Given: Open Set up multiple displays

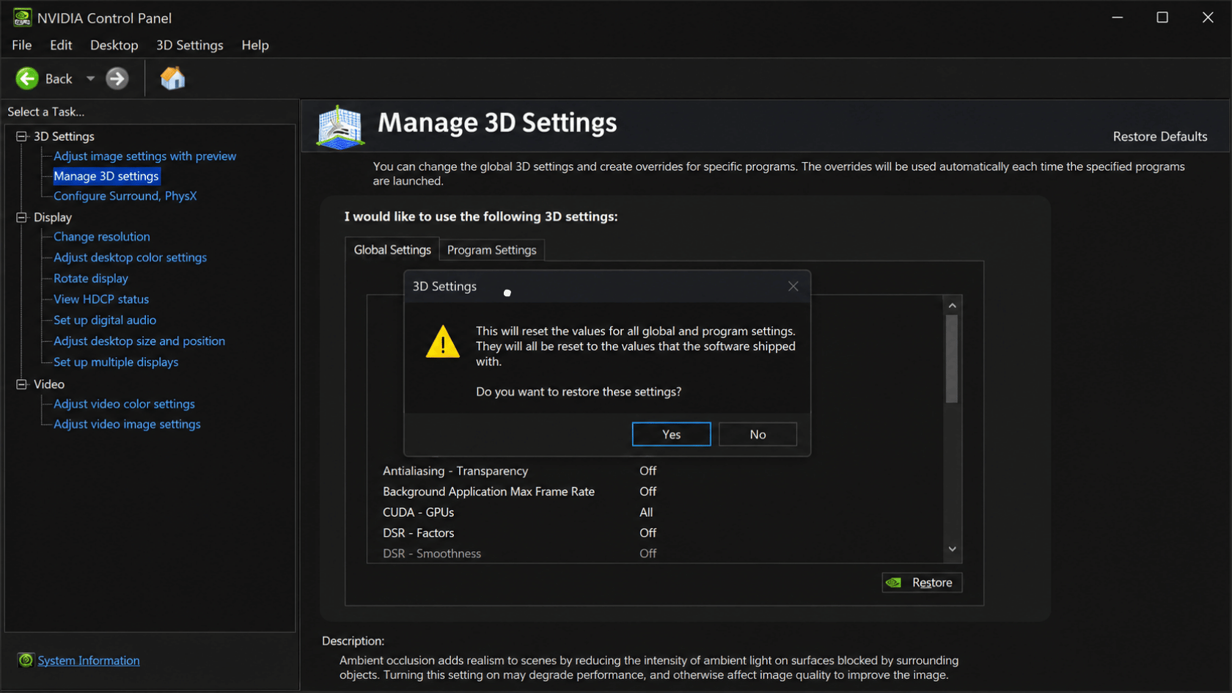Looking at the screenshot, I should [x=115, y=362].
